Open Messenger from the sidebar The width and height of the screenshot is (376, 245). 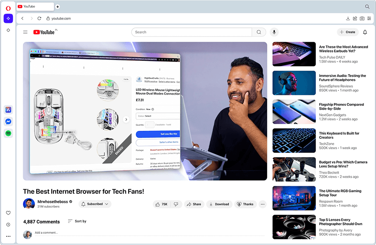[x=8, y=121]
